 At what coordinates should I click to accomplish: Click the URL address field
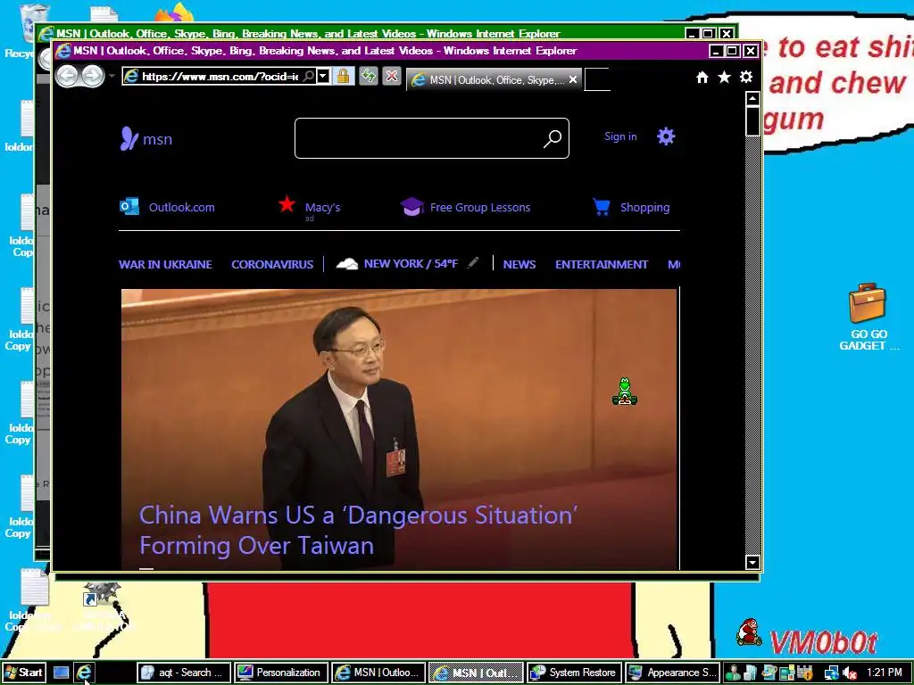pyautogui.click(x=220, y=77)
